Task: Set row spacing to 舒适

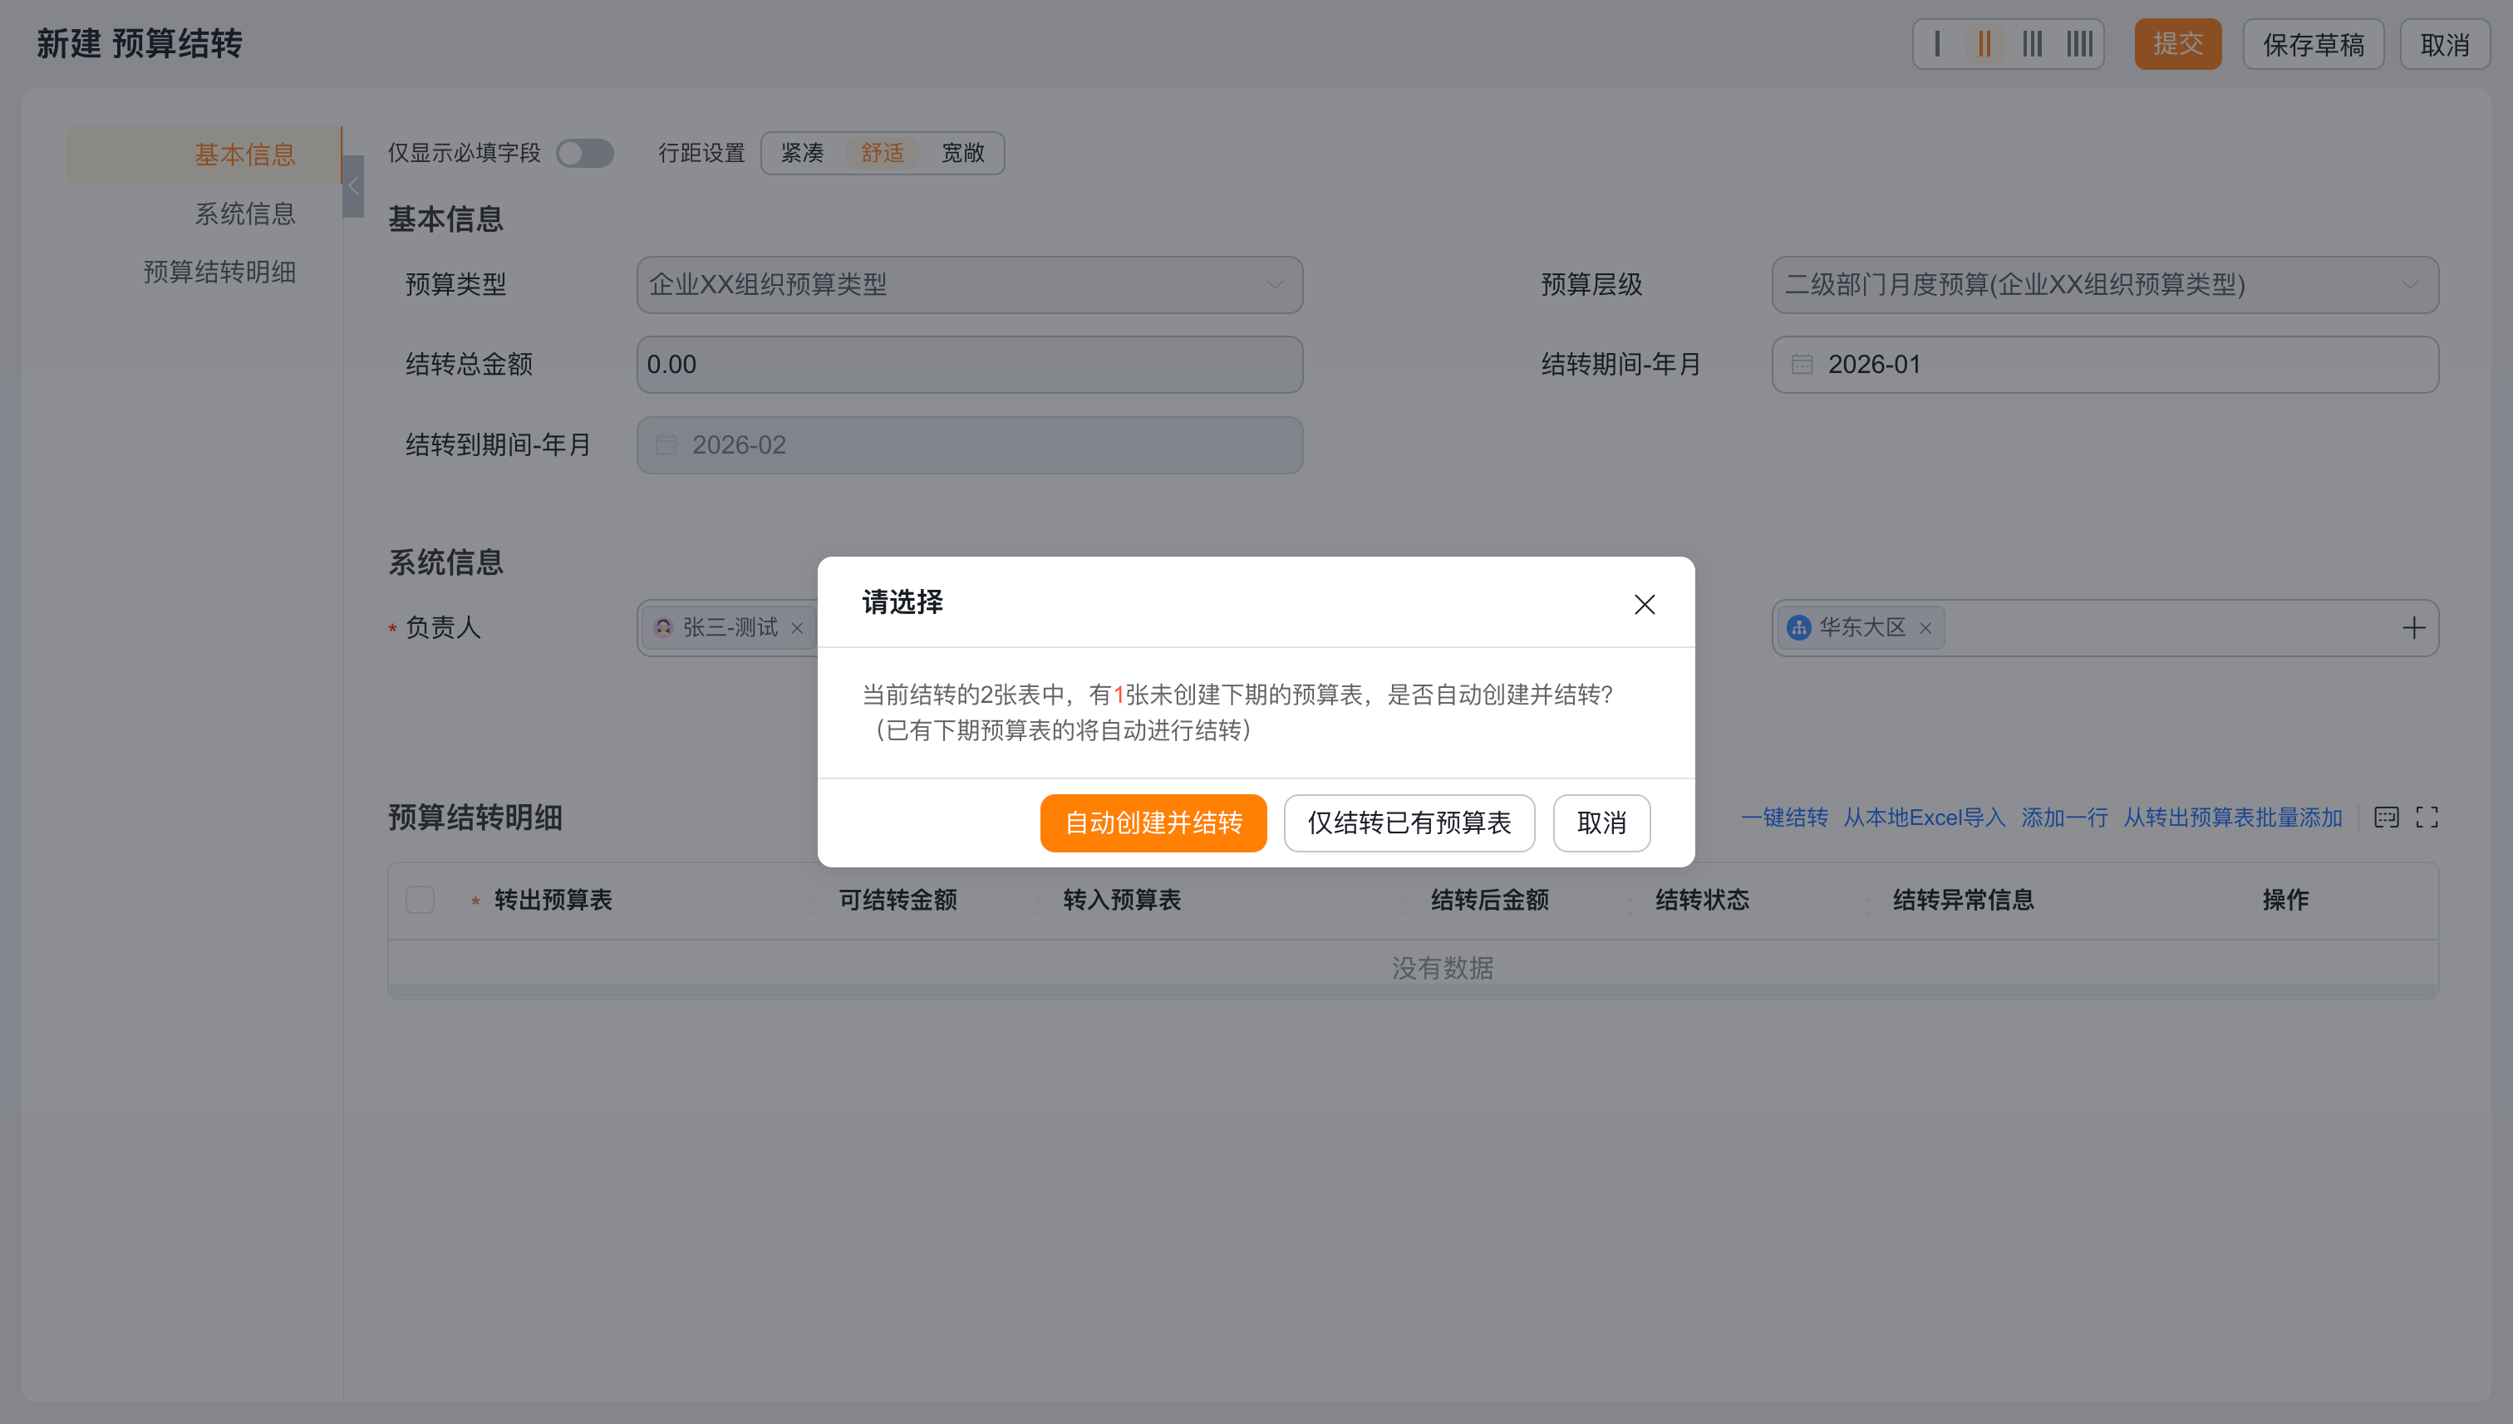Action: pyautogui.click(x=883, y=153)
